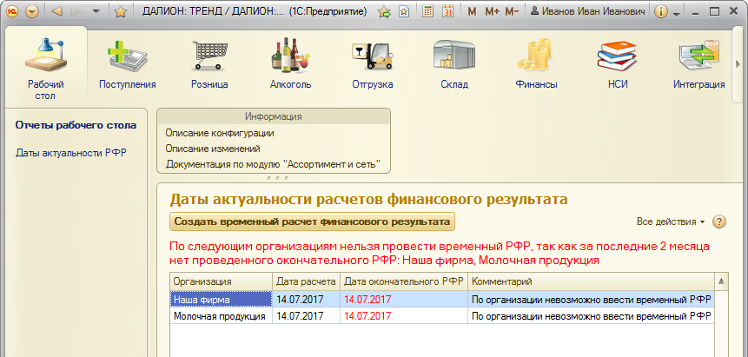Sort by Организация column header
Viewport: 748px width, 357px height.
pyautogui.click(x=221, y=281)
